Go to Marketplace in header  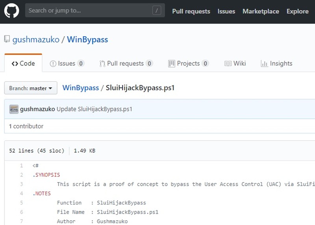click(261, 11)
